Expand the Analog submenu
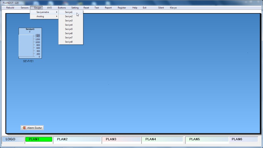Image resolution: width=263 pixels, height=148 pixels. point(44,16)
